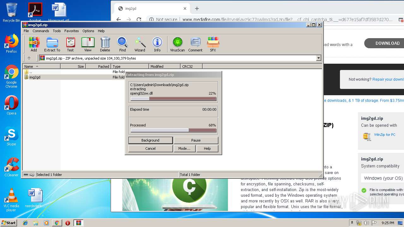The width and height of the screenshot is (404, 227).
Task: Run VirusScan from the toolbar
Action: tap(177, 44)
